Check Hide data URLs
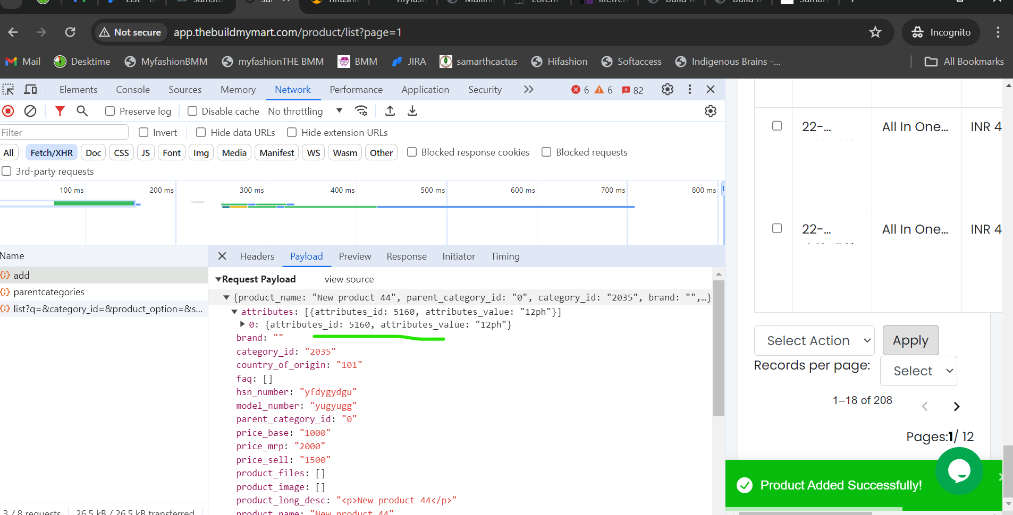Screen dimensions: 1013x515 [201, 132]
